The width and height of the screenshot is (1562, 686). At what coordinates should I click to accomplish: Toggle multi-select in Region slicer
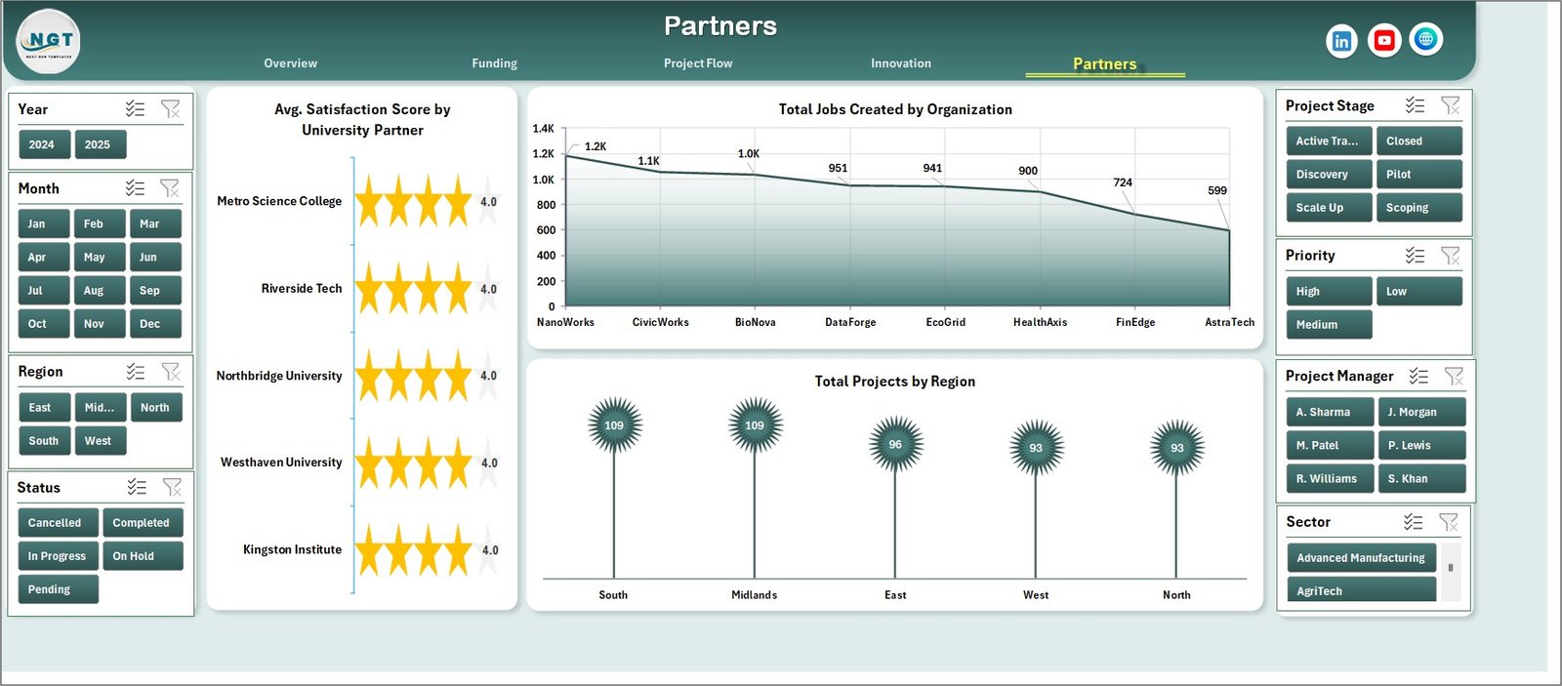tap(136, 372)
